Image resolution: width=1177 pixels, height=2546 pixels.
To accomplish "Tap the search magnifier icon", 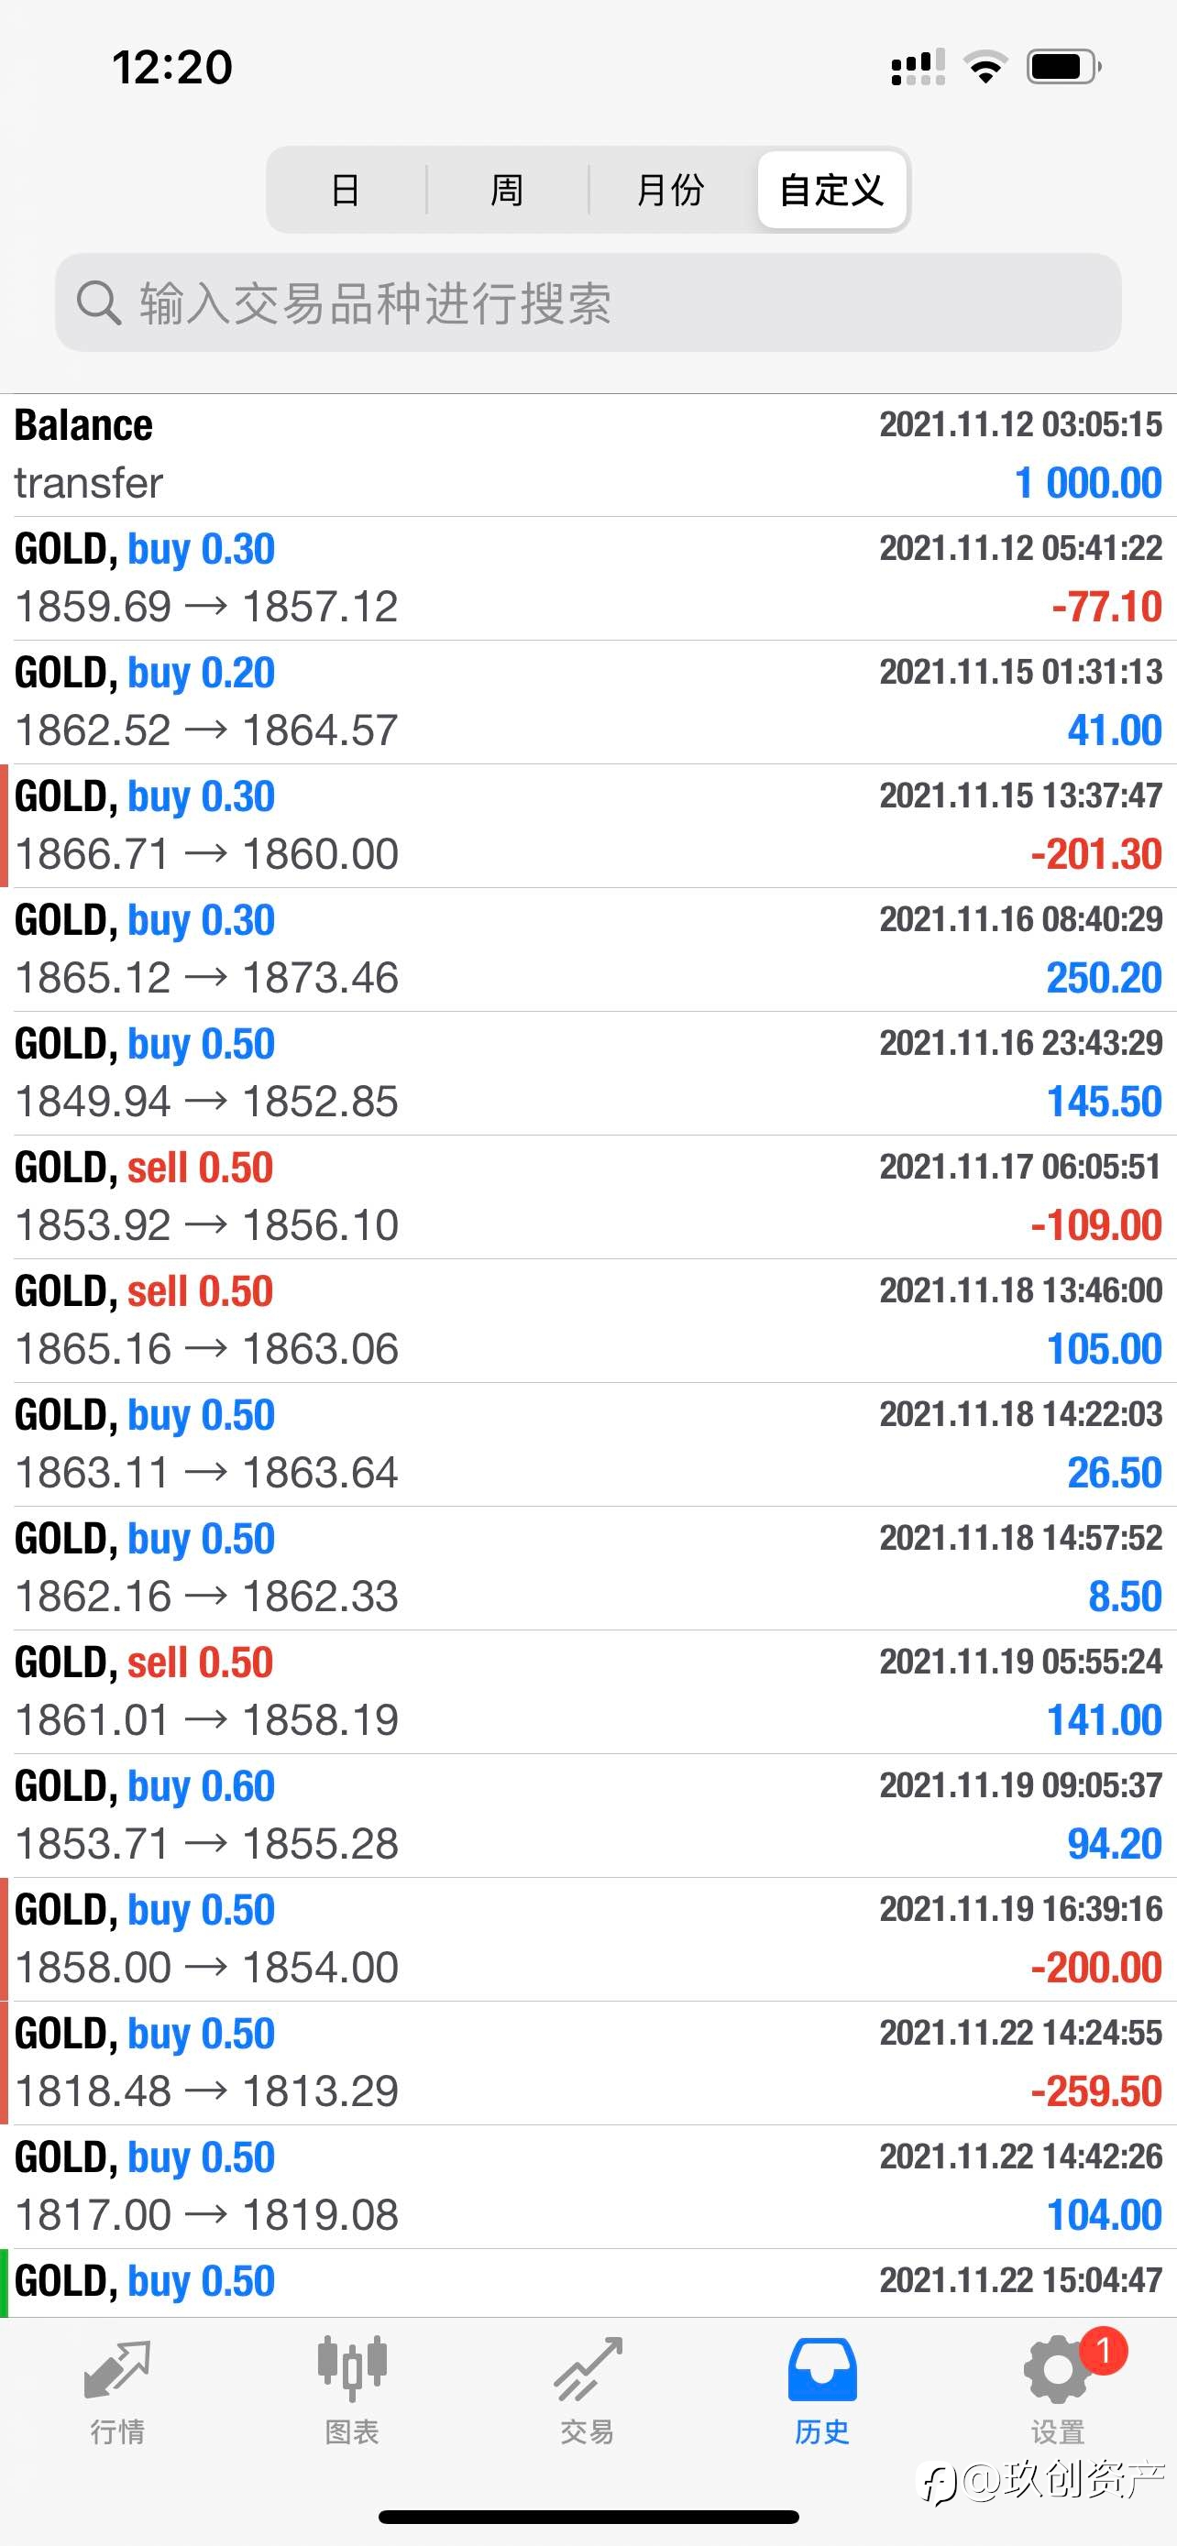I will coord(98,302).
